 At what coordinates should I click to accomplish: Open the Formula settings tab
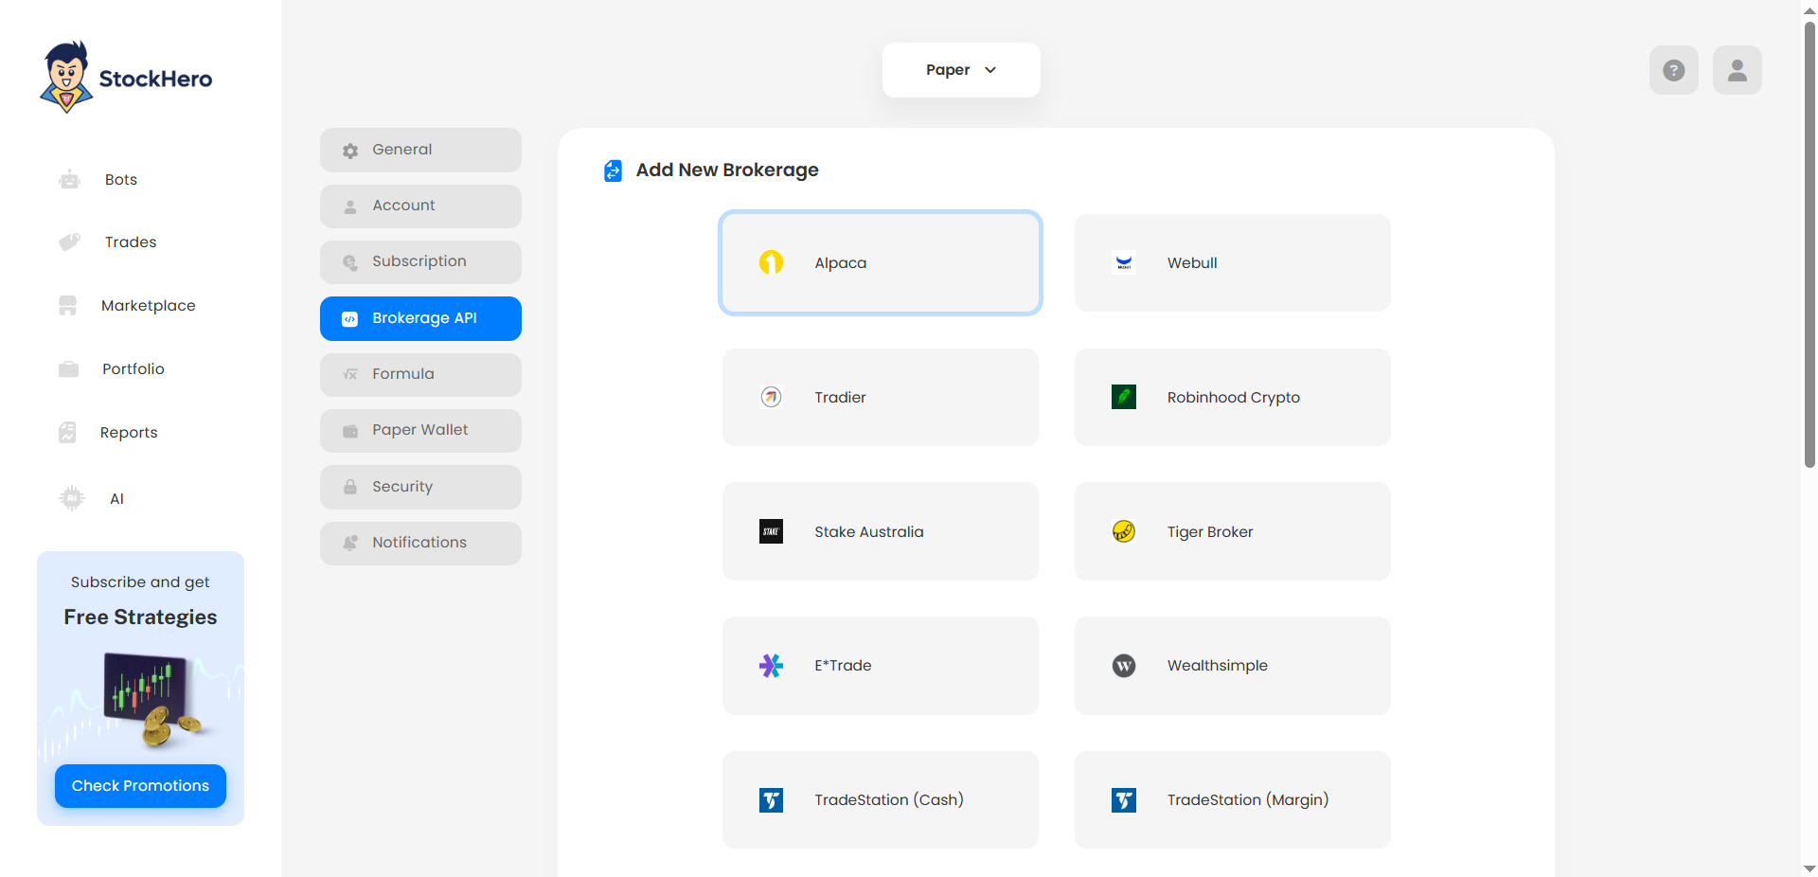coord(420,374)
